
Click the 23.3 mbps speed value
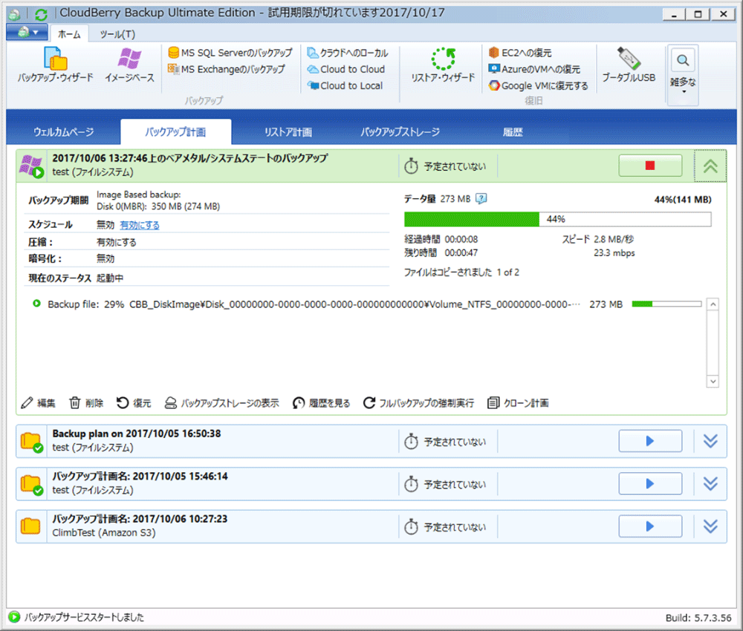(614, 253)
